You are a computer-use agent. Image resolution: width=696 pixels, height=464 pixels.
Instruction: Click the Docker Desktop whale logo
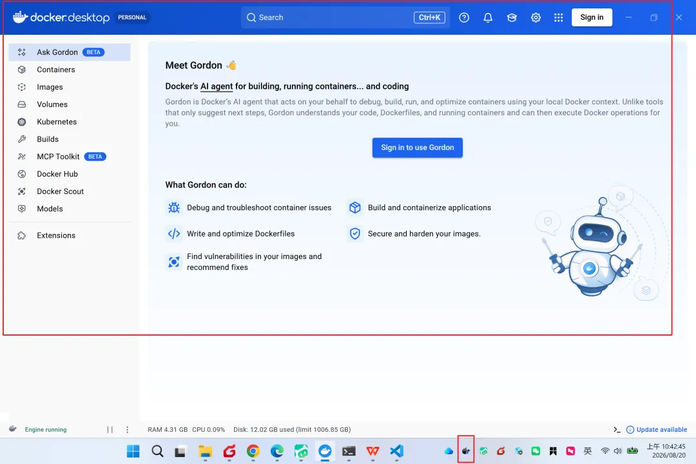pos(21,17)
